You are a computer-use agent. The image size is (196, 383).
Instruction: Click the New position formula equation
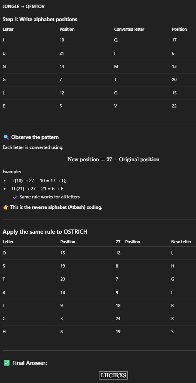click(114, 160)
